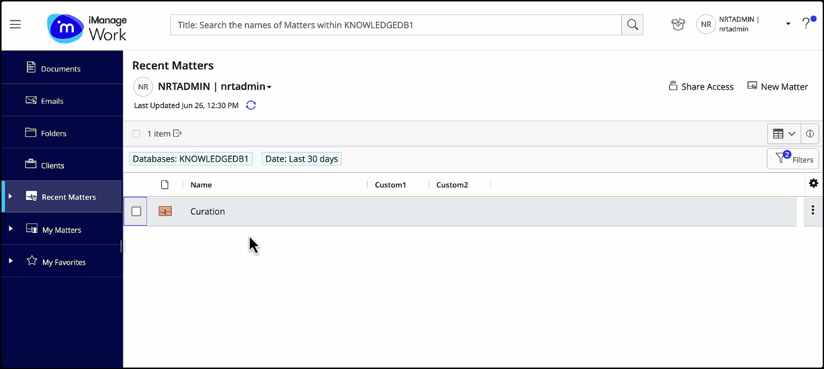Viewport: 824px width, 369px height.
Task: Click the info panel icon
Action: 810,134
